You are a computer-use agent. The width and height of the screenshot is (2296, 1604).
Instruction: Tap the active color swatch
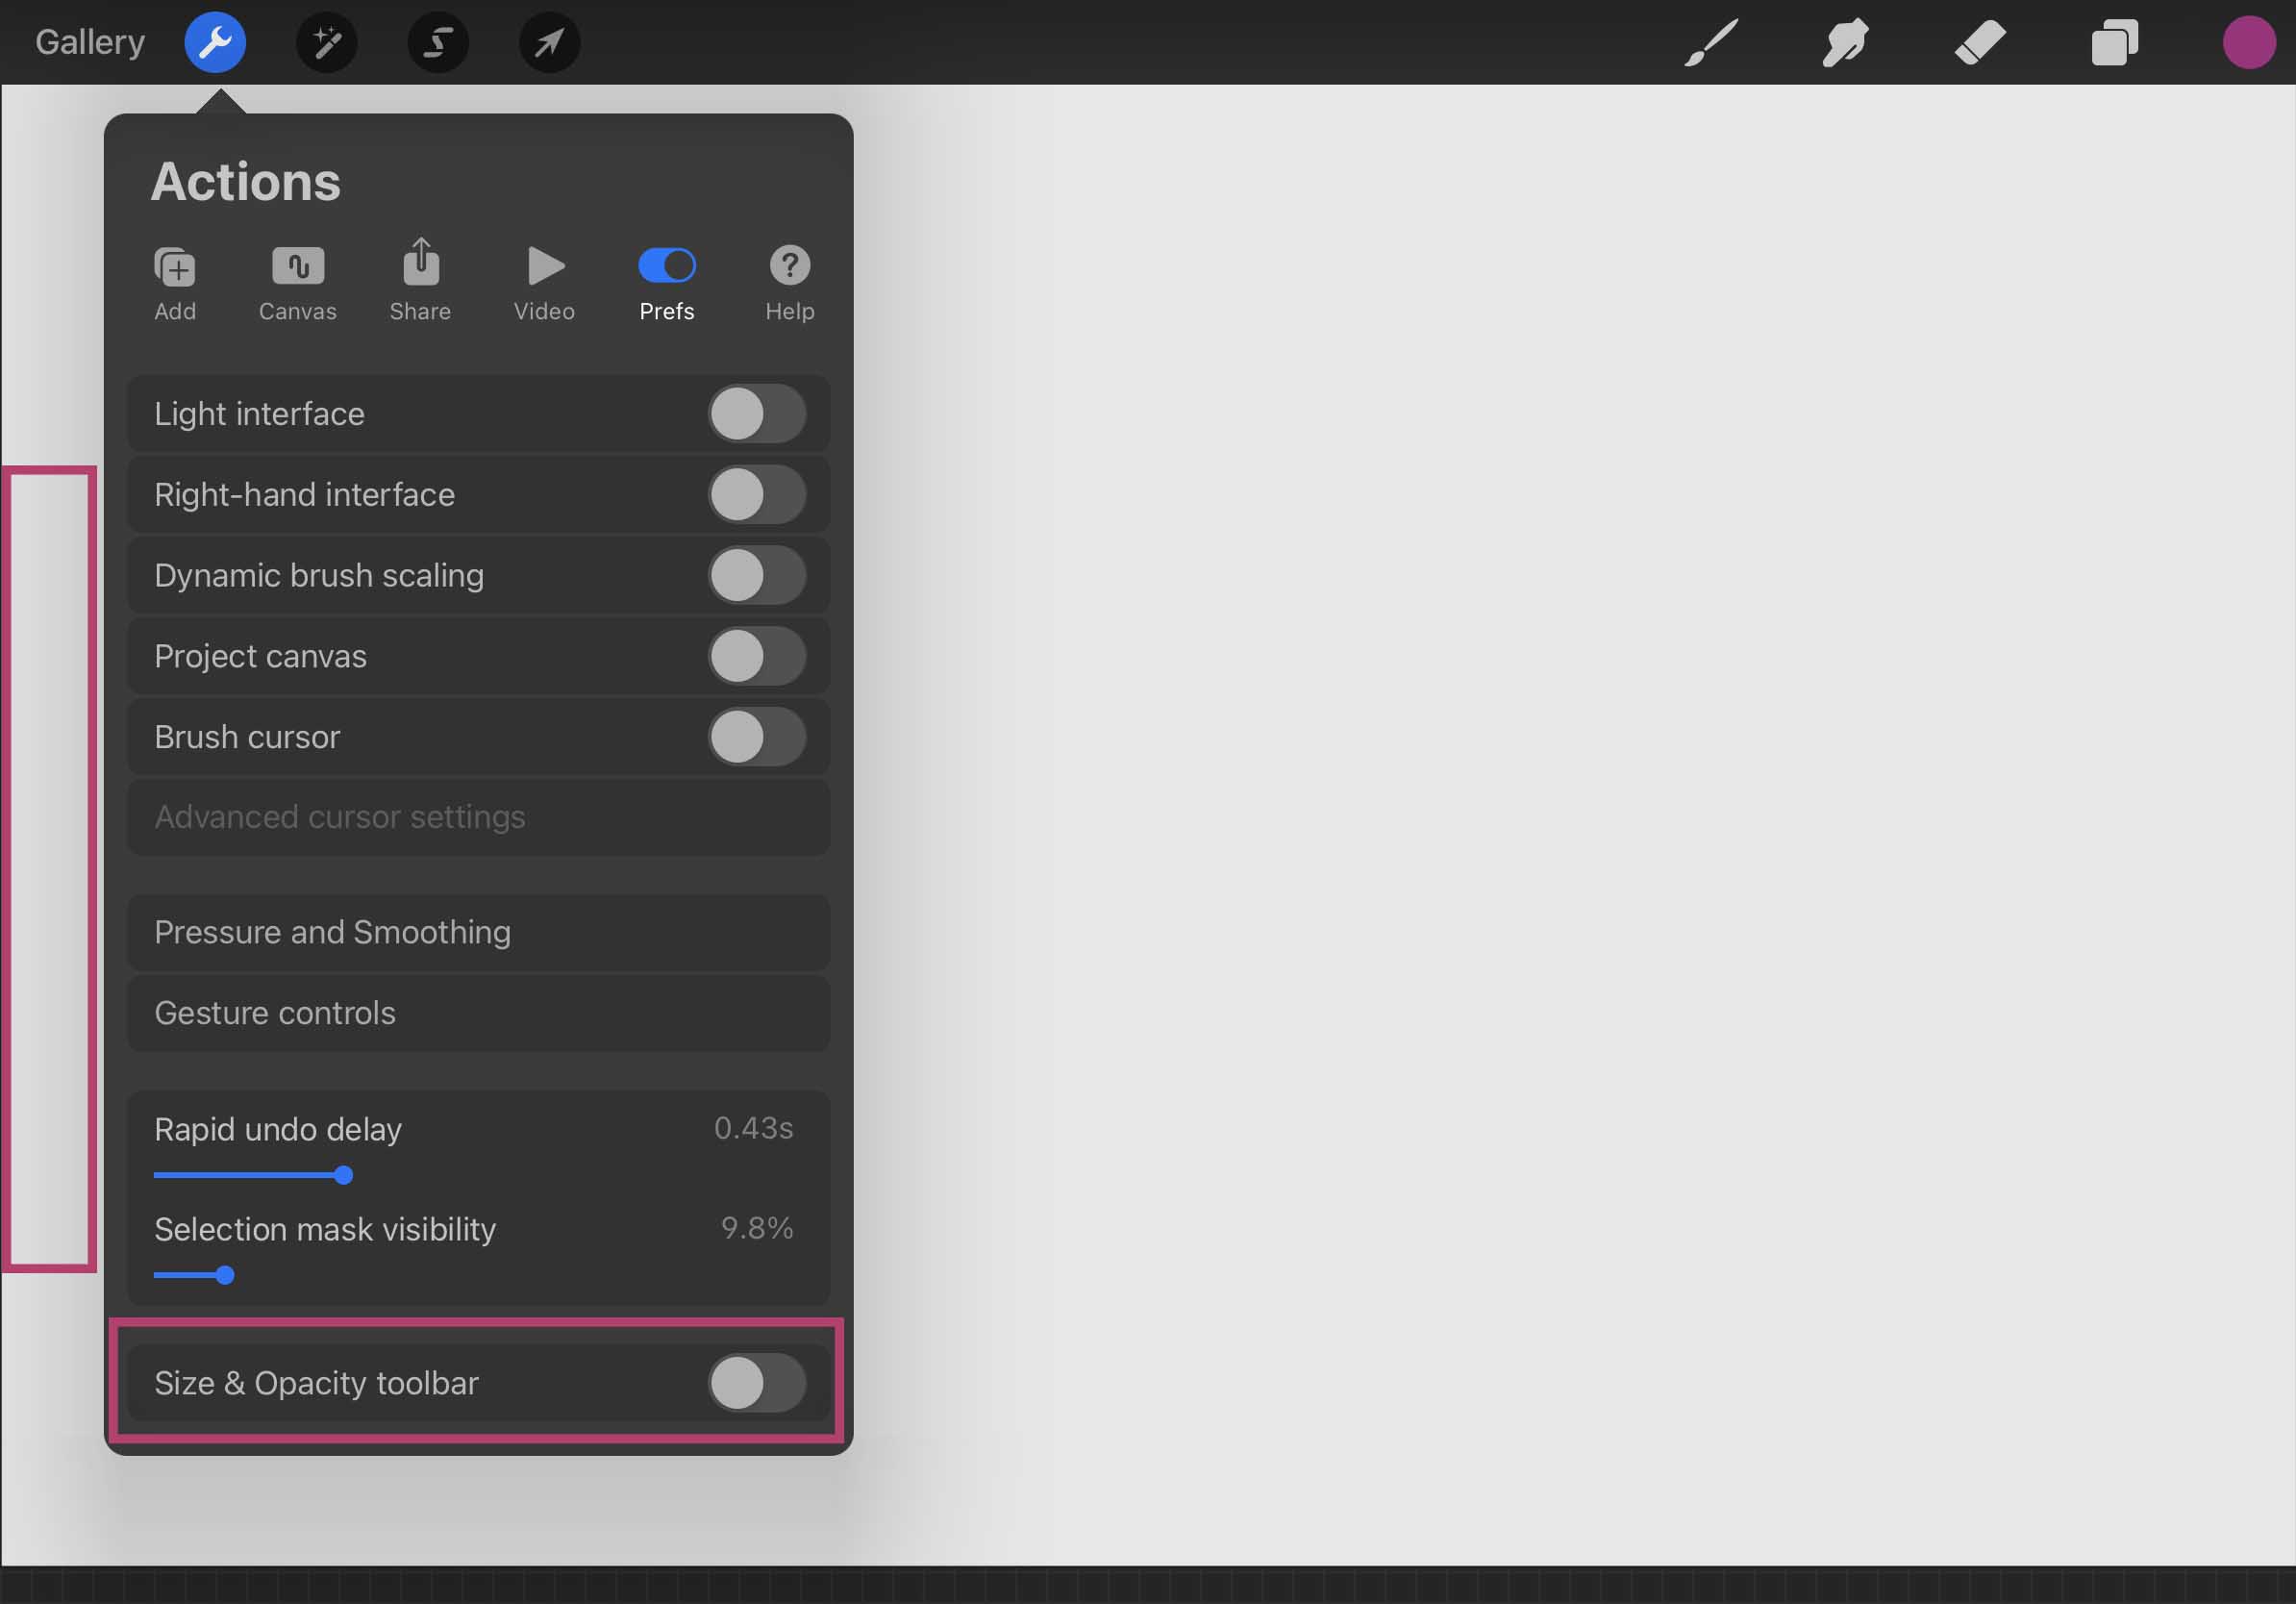[x=2250, y=42]
